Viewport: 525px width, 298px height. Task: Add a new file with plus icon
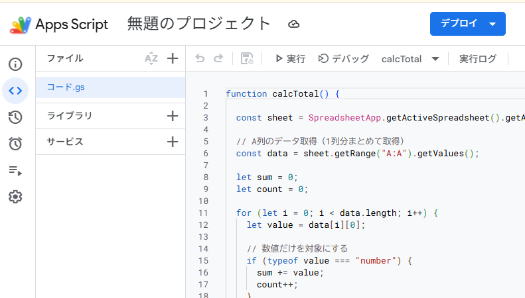tap(173, 58)
